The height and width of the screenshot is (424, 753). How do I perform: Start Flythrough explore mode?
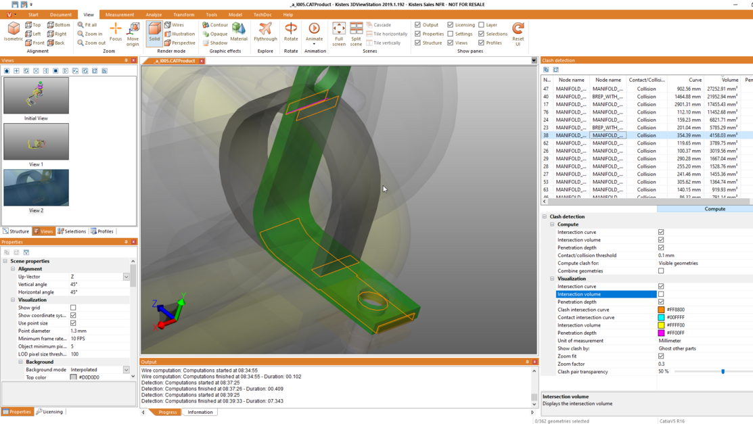[265, 32]
